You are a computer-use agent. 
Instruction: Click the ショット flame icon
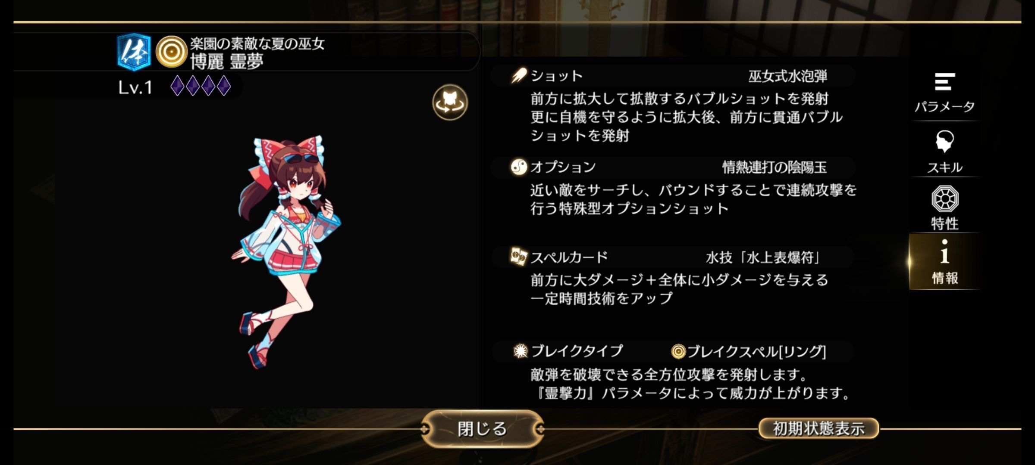click(519, 76)
